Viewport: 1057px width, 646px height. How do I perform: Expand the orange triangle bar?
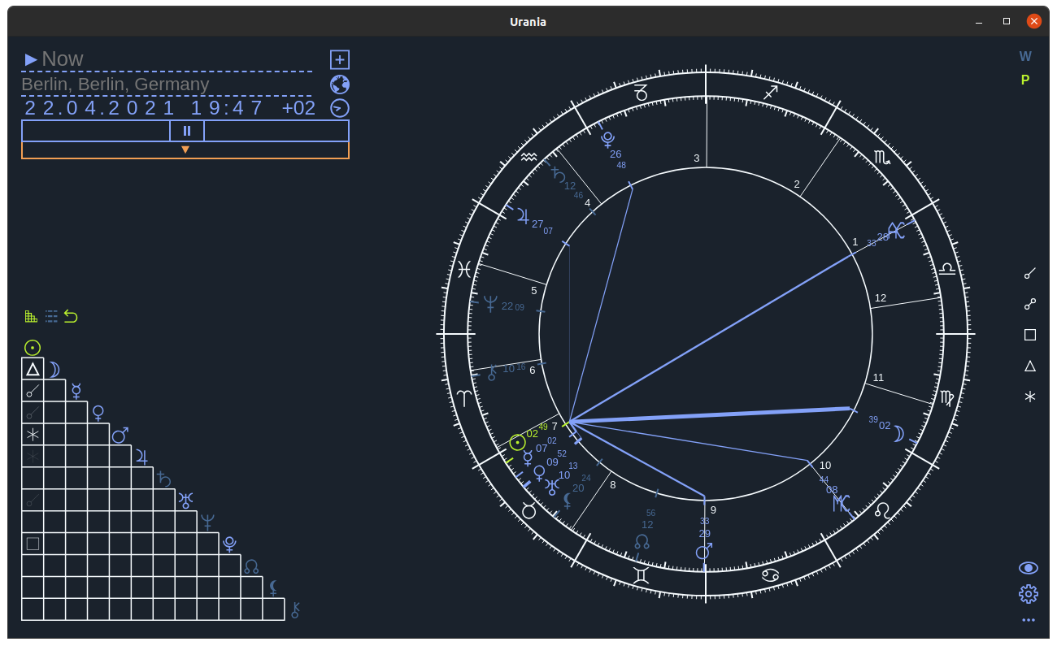[x=185, y=150]
